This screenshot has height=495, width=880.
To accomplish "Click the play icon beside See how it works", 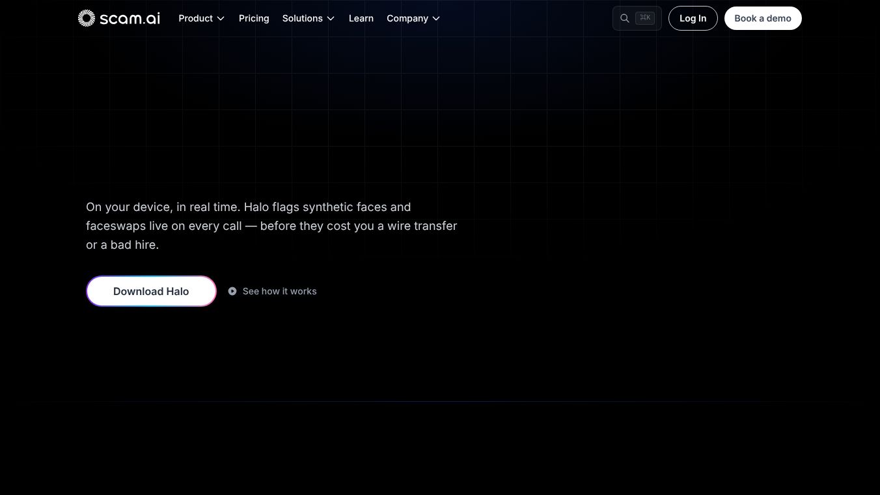I will click(x=232, y=291).
